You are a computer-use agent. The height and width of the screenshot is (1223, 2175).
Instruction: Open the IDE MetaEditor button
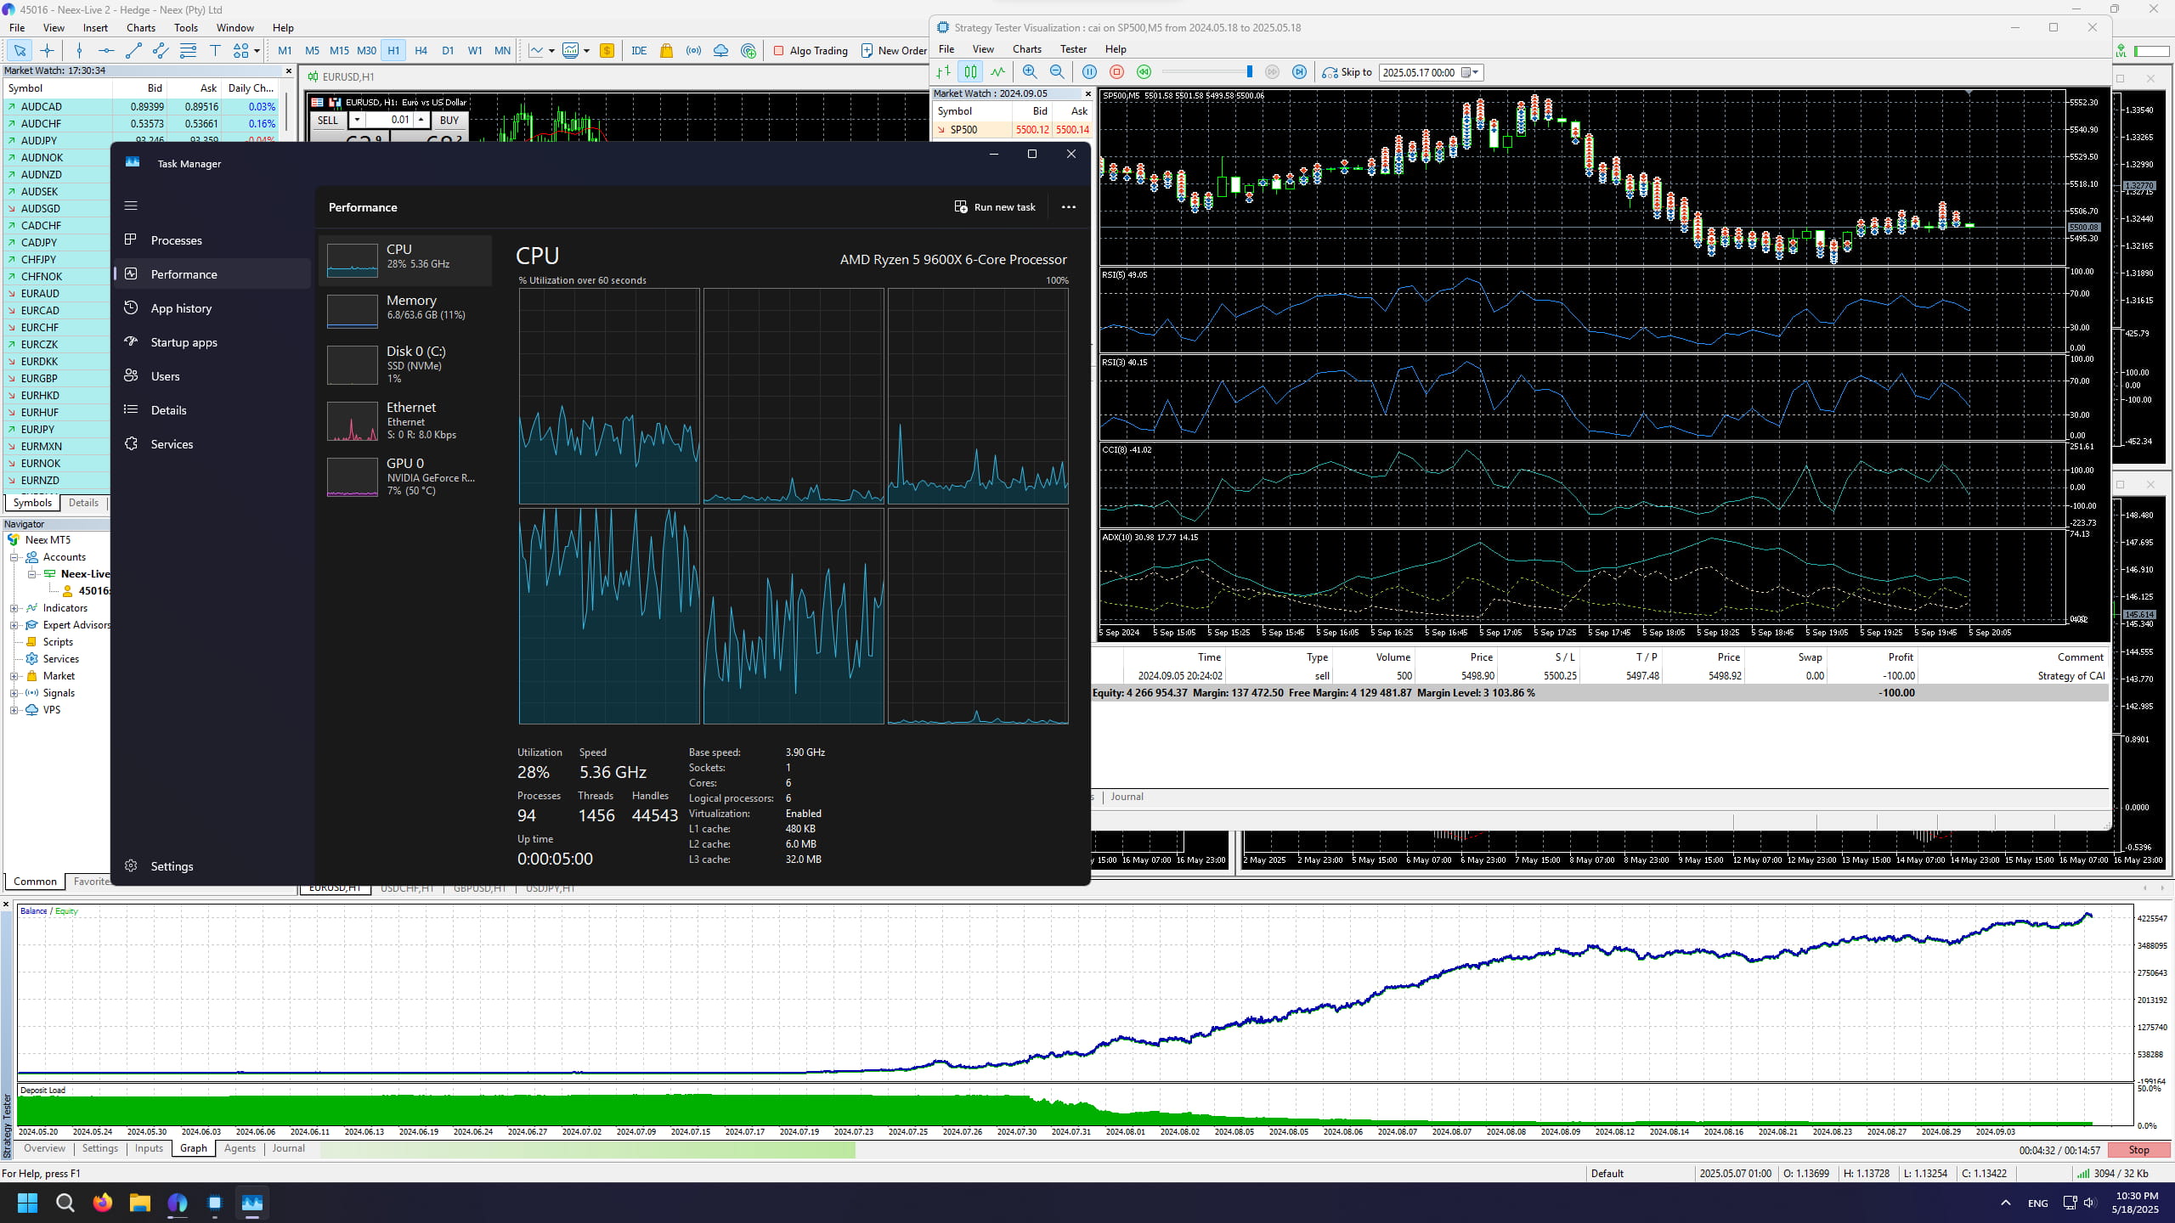tap(639, 51)
